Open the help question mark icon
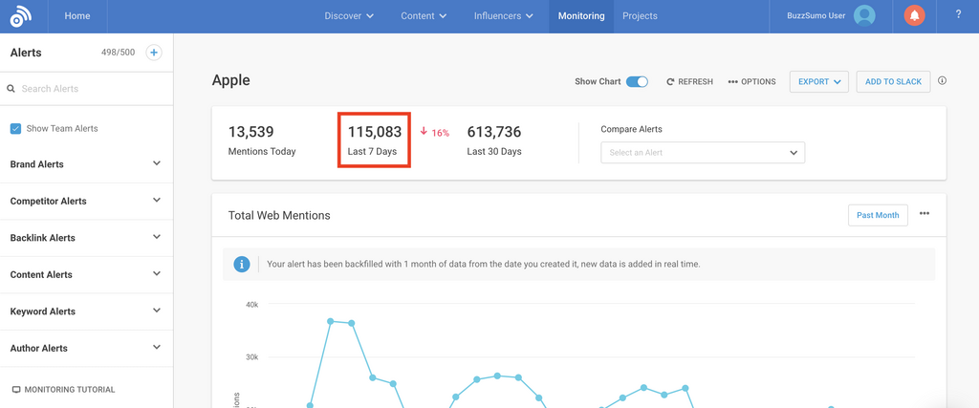This screenshot has height=408, width=979. point(958,15)
